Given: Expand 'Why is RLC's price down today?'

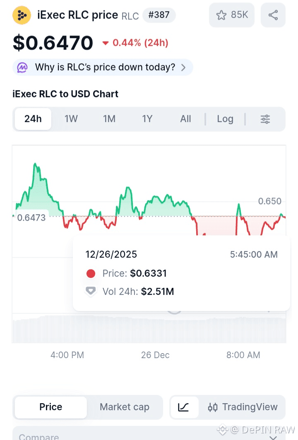Looking at the screenshot, I should 105,67.
